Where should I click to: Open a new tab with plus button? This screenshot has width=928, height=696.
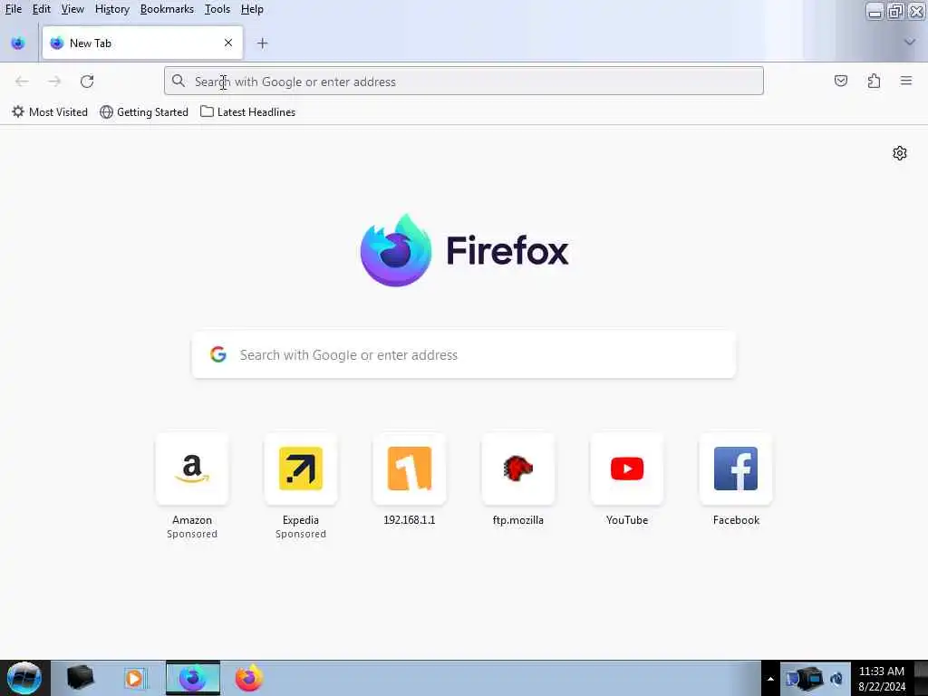(x=262, y=43)
